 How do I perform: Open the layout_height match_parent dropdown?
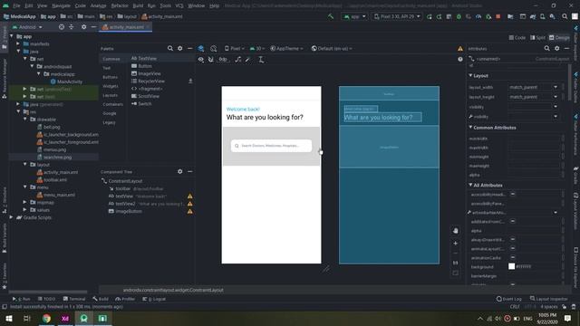556,97
